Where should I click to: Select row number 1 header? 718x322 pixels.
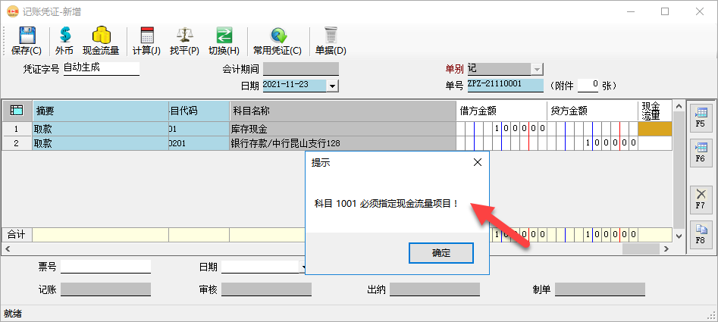tap(17, 129)
